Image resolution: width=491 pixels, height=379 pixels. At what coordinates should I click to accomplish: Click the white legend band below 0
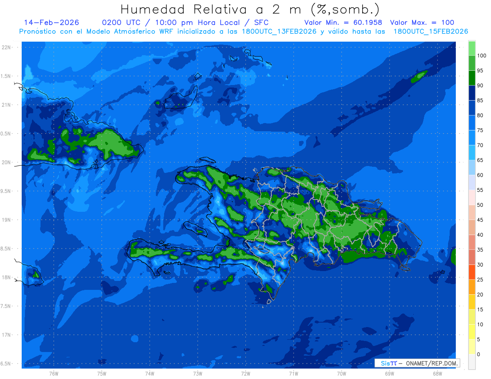pos(472,361)
